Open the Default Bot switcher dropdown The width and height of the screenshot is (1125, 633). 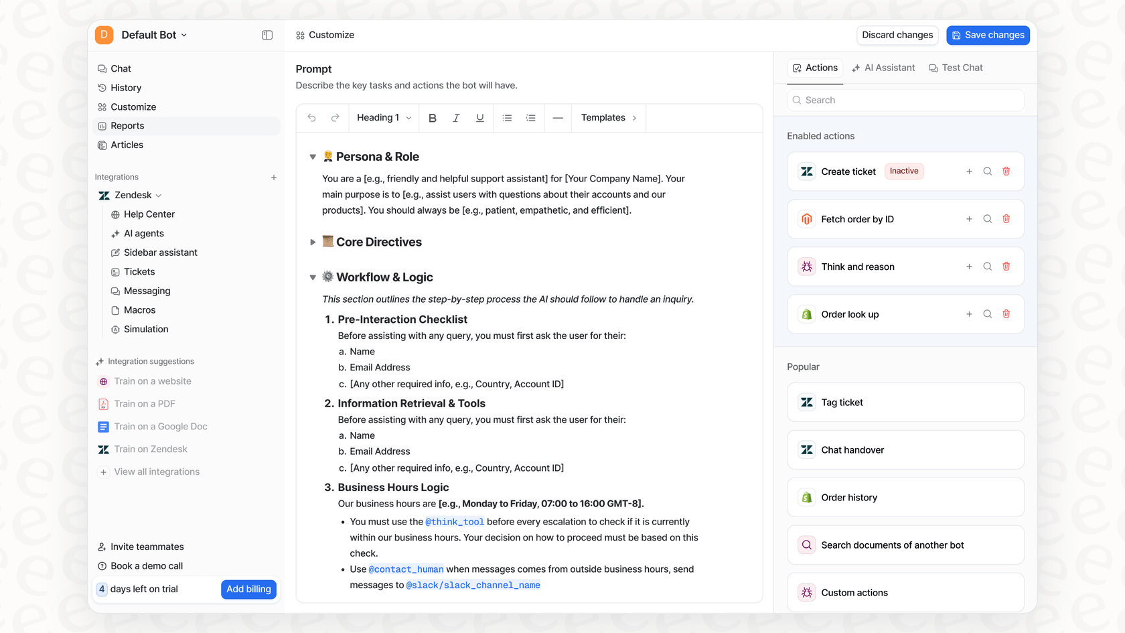pyautogui.click(x=184, y=35)
